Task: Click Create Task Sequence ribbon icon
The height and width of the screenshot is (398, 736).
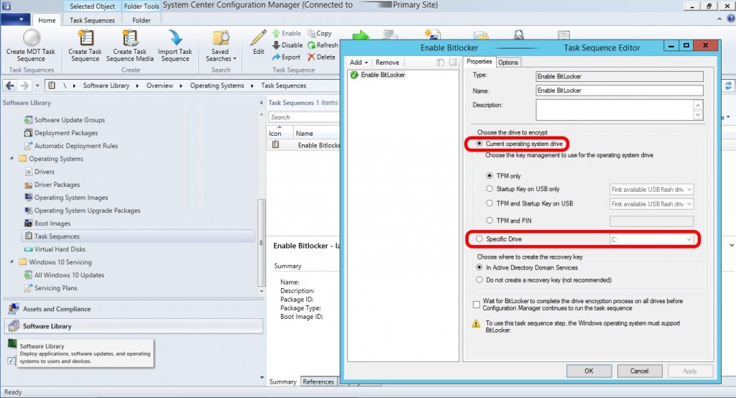Action: point(86,38)
